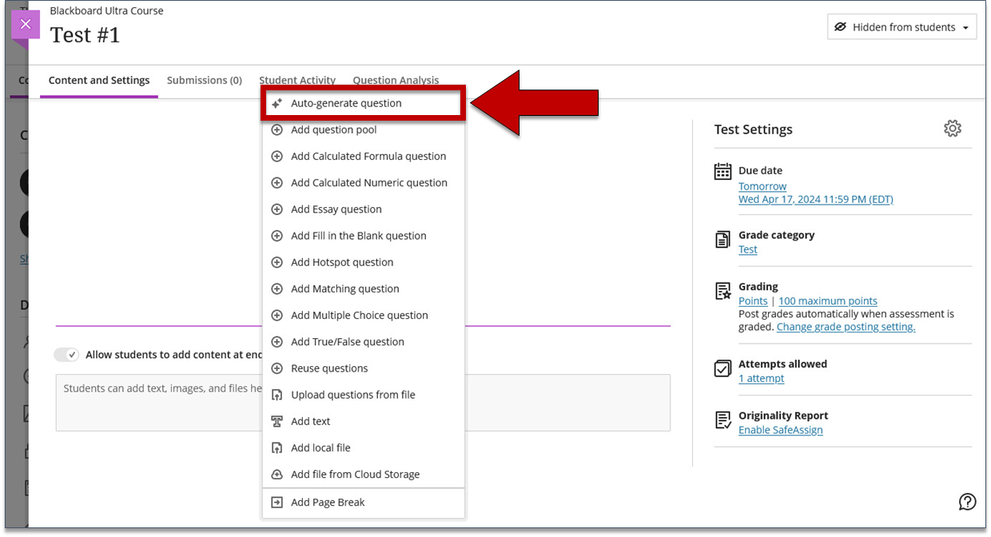Screen dimensions: 991x537
Task: Click the Tomorrow due date link
Action: 762,186
